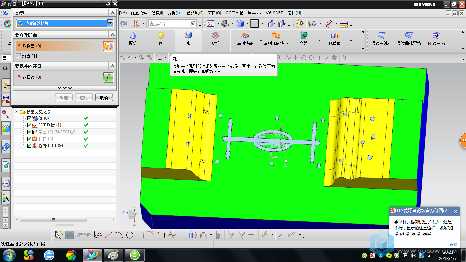Image resolution: width=466 pixels, height=262 pixels.
Task: Open Paint app from the taskbar
Action: pyautogui.click(x=113, y=255)
